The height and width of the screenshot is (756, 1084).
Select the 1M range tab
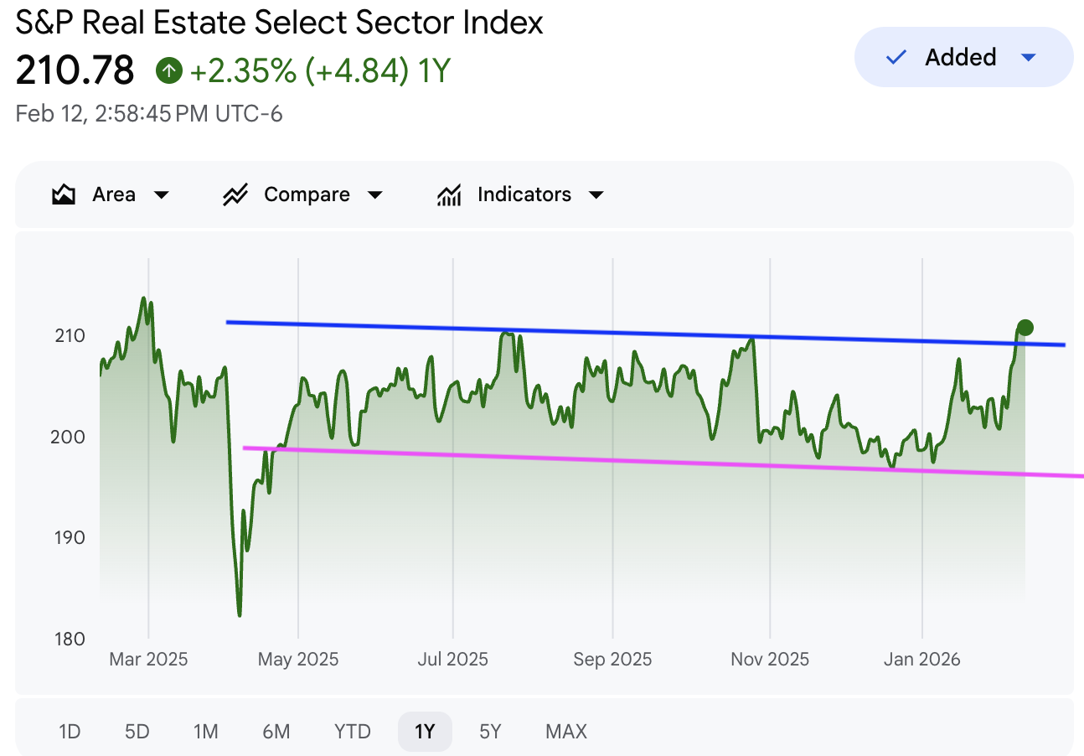click(x=205, y=732)
